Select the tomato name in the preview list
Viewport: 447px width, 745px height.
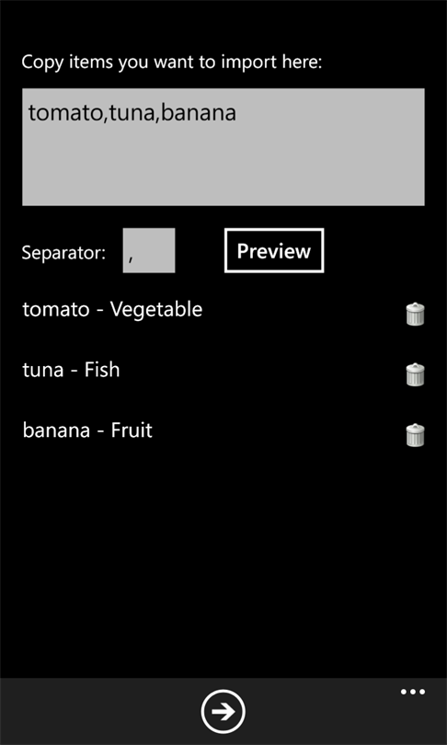click(56, 309)
